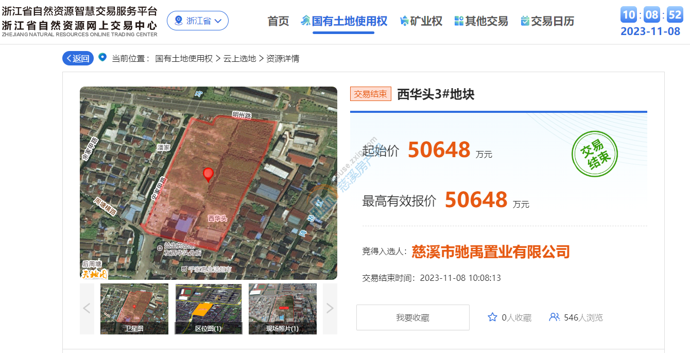690x353 pixels.
Task: Click the star favorite icon
Action: click(x=492, y=317)
